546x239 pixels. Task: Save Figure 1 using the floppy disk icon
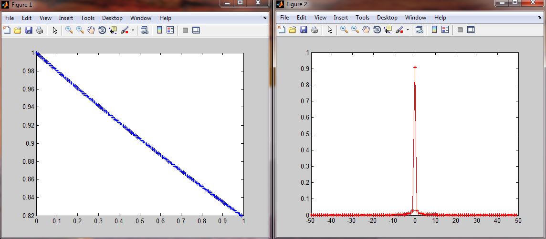pos(29,30)
